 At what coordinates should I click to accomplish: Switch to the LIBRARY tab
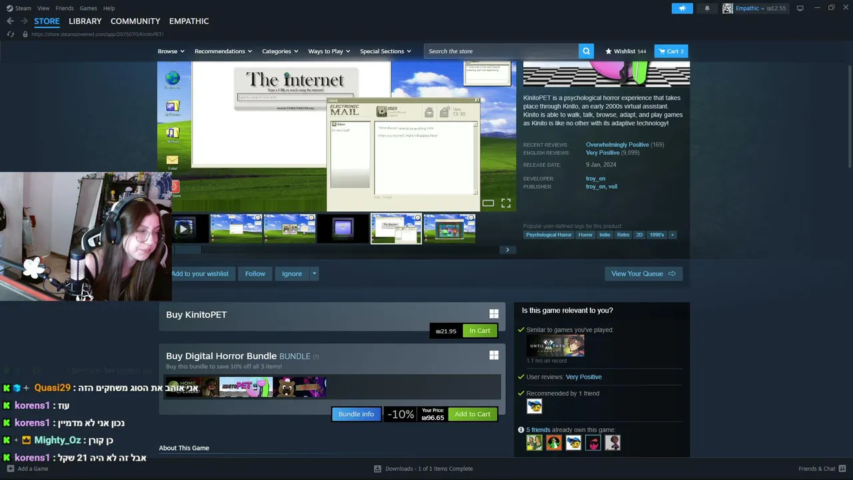coord(85,21)
